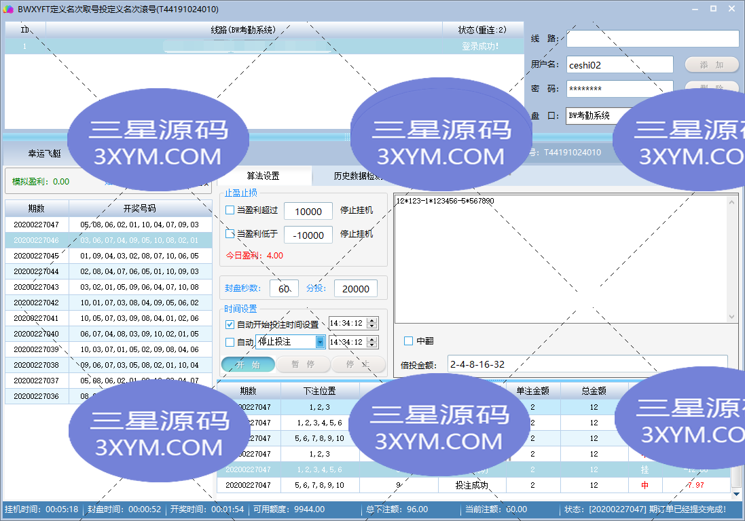Click down arrow of auto-stop time spinner
745x521 pixels.
click(x=371, y=345)
